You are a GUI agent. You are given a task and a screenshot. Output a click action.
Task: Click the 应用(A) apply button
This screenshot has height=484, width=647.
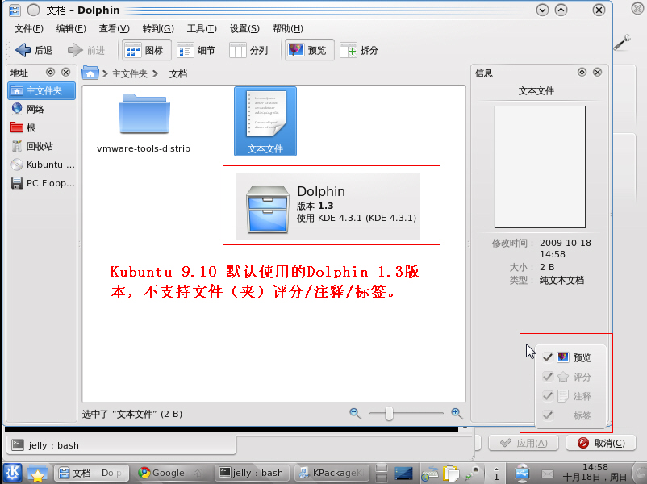524,443
